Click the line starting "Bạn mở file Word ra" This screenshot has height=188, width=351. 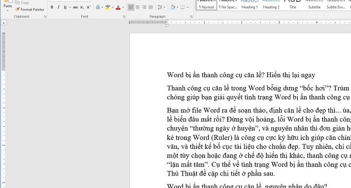(259, 110)
